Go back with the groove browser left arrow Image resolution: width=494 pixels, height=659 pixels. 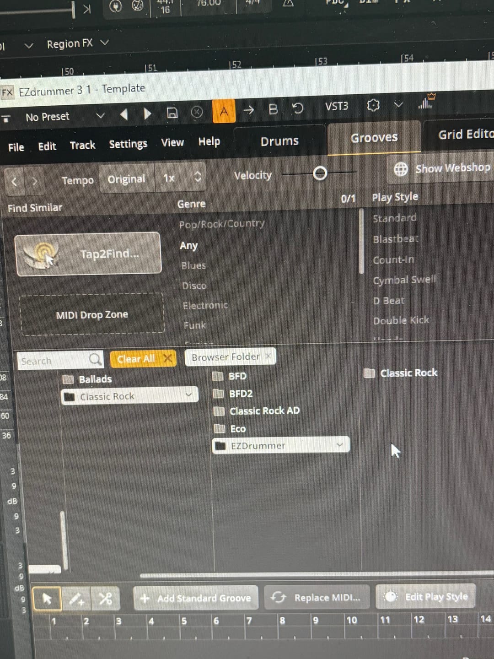(14, 182)
